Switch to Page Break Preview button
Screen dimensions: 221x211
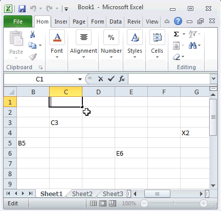[x=113, y=203]
